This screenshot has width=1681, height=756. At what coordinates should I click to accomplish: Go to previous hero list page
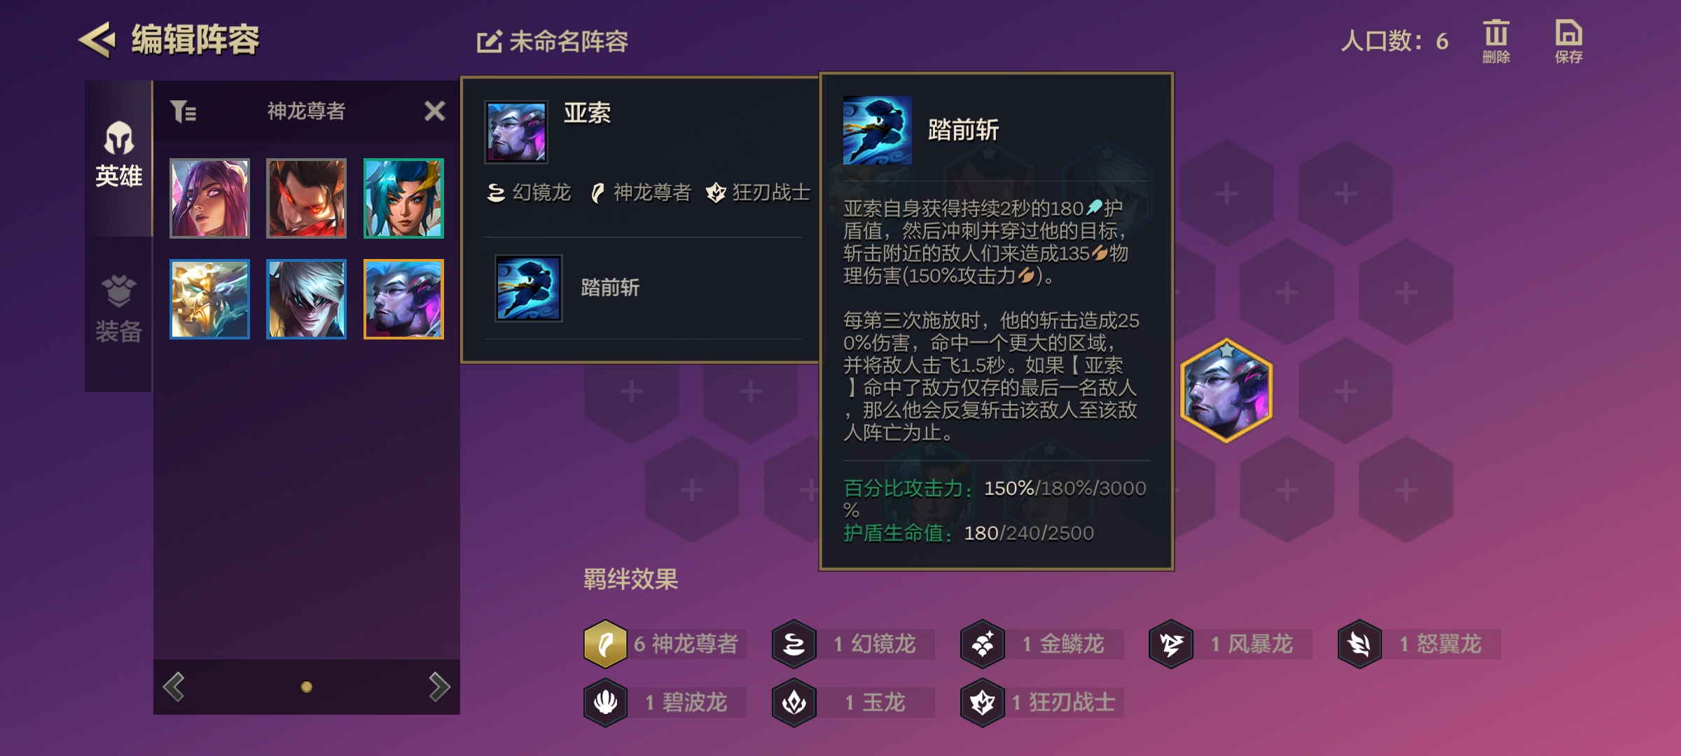click(x=174, y=687)
